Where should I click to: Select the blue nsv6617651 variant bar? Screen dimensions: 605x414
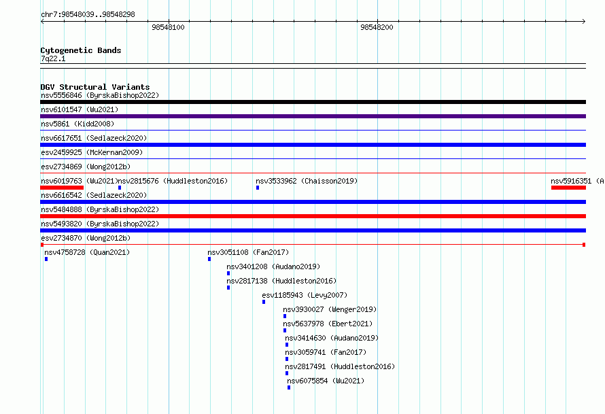coord(313,145)
